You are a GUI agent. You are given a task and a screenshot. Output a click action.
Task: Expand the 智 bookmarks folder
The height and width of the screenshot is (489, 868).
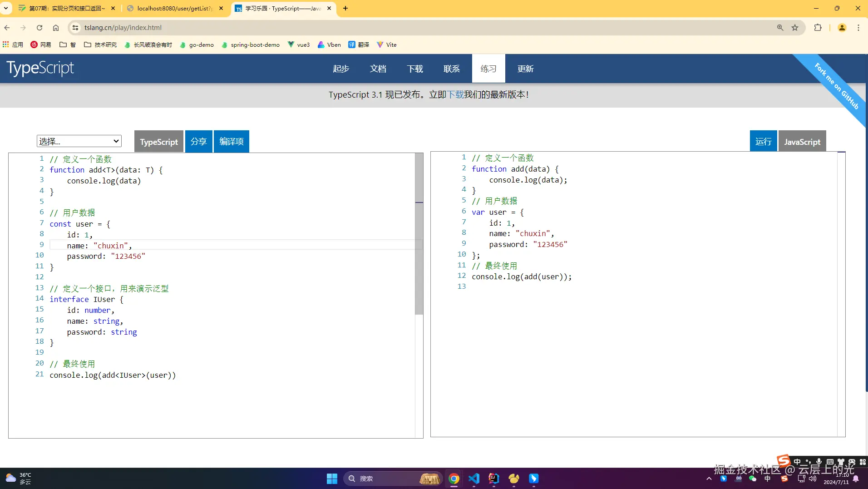pos(68,44)
